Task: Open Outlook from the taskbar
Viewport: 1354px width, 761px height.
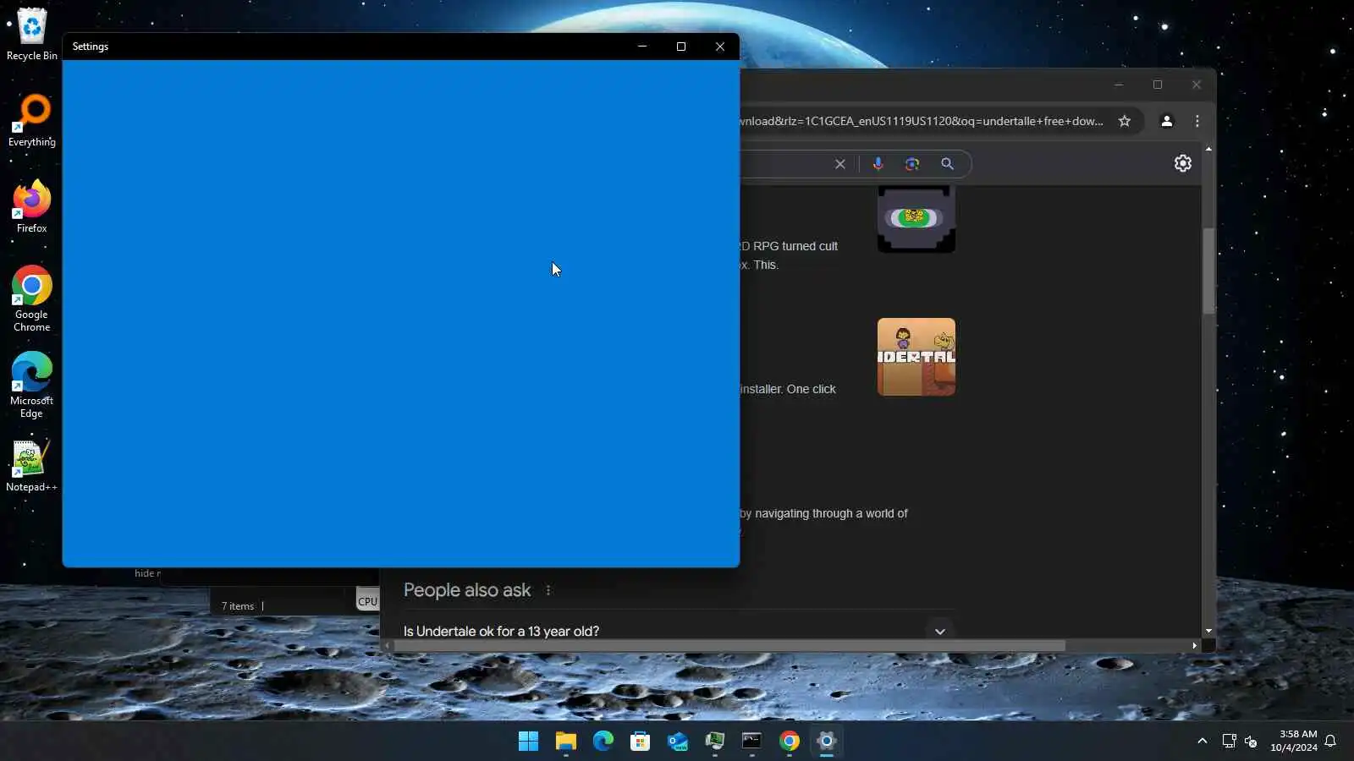Action: [x=678, y=742]
